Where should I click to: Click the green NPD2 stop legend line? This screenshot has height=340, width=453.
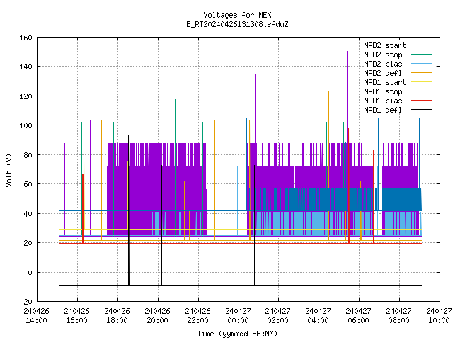[x=422, y=55]
